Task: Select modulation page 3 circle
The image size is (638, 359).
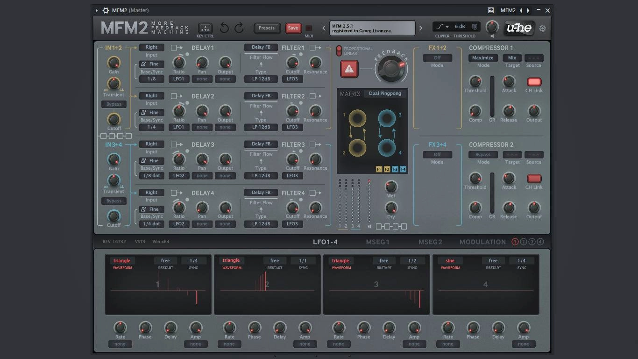Action: click(532, 242)
